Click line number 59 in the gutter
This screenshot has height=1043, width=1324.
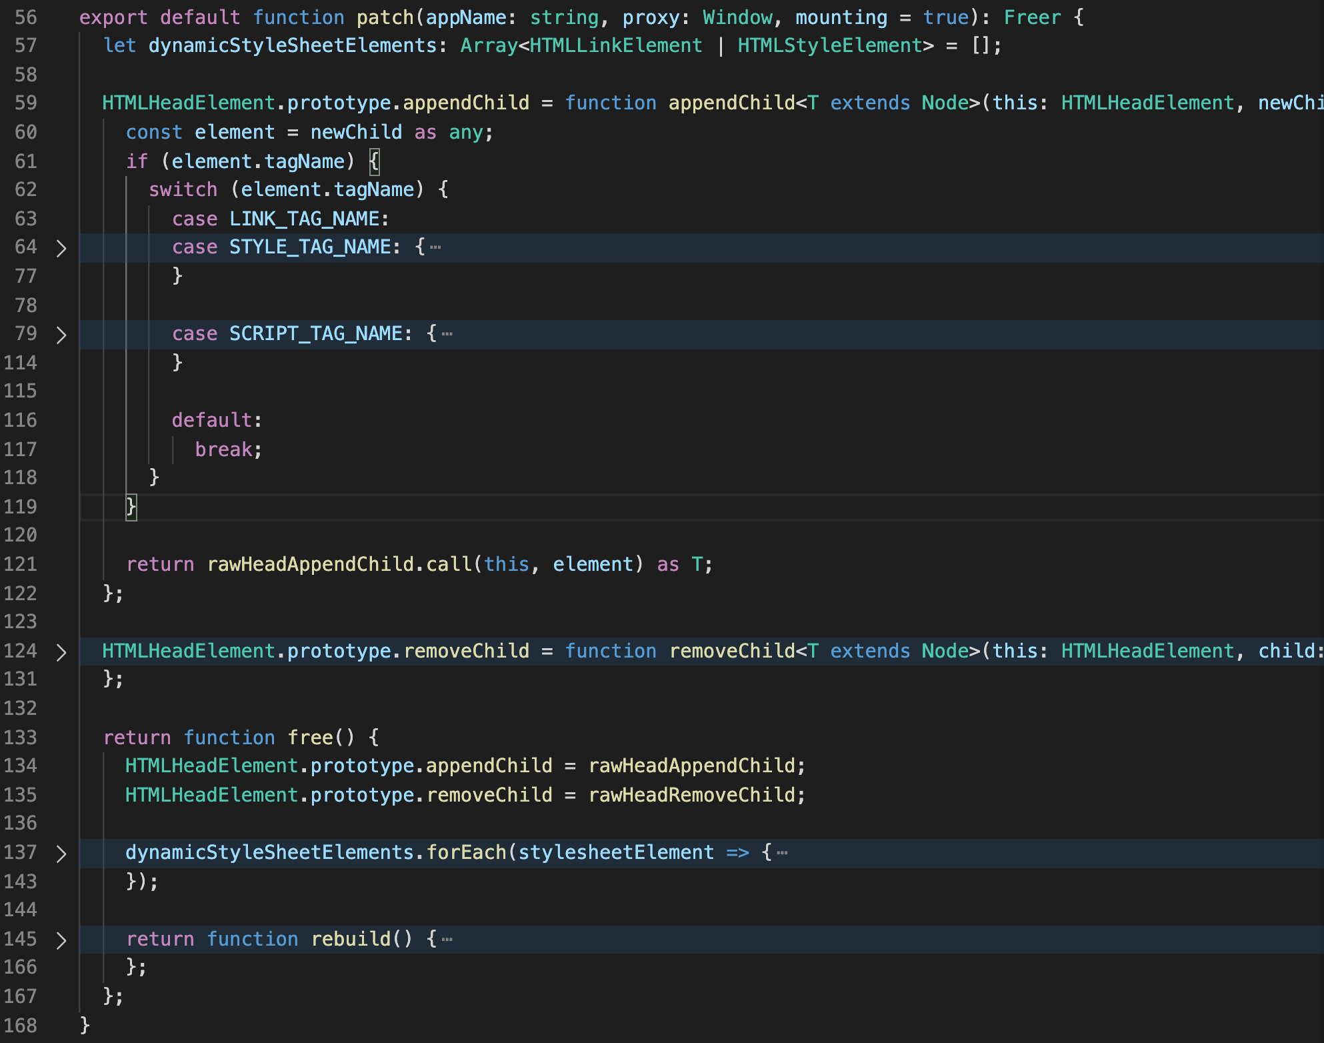pyautogui.click(x=26, y=103)
